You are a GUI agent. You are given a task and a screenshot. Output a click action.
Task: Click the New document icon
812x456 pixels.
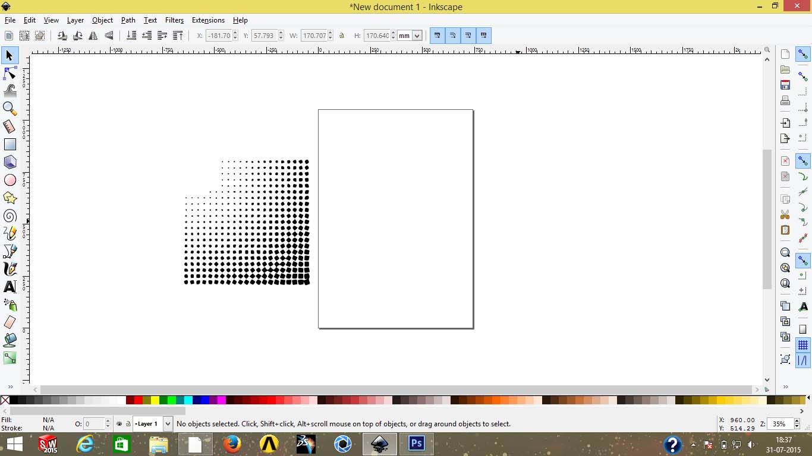coord(785,54)
